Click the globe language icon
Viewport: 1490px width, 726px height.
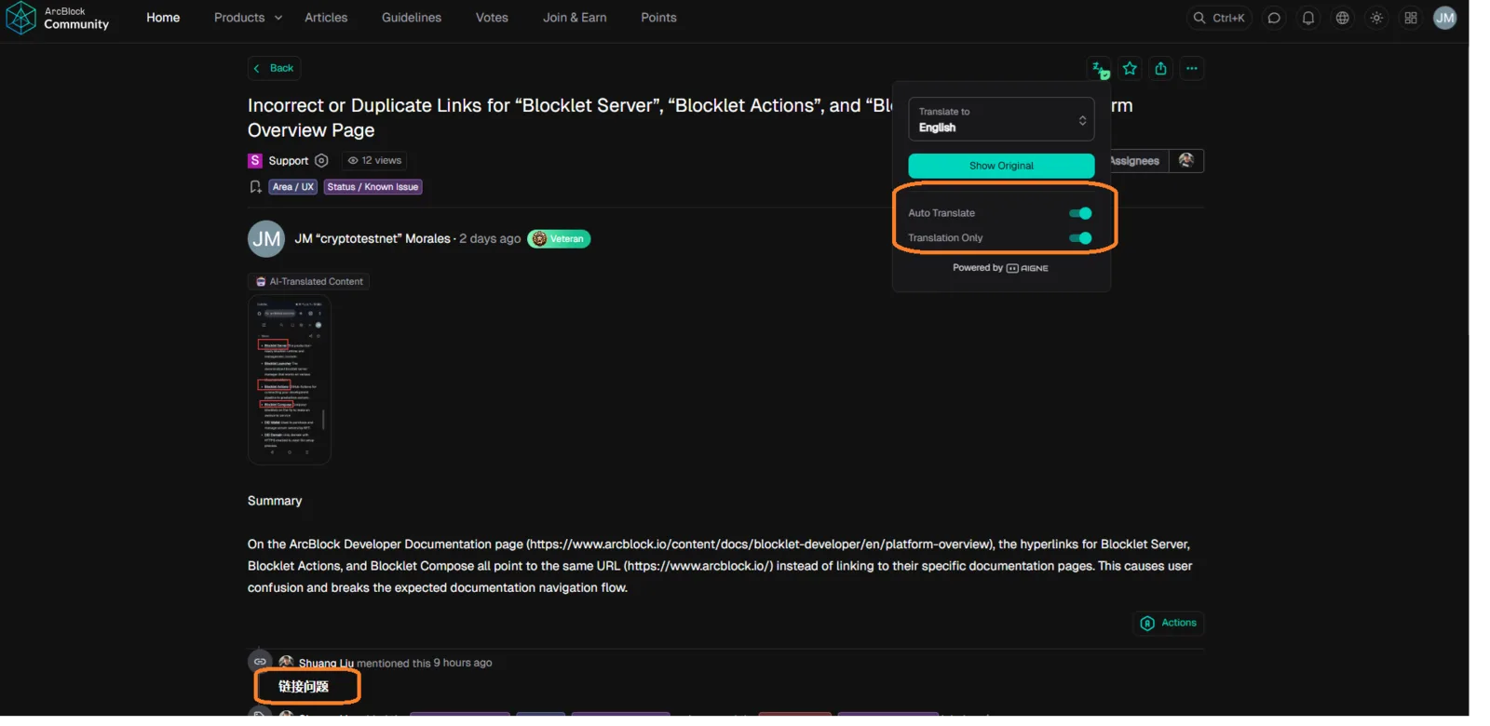1342,18
